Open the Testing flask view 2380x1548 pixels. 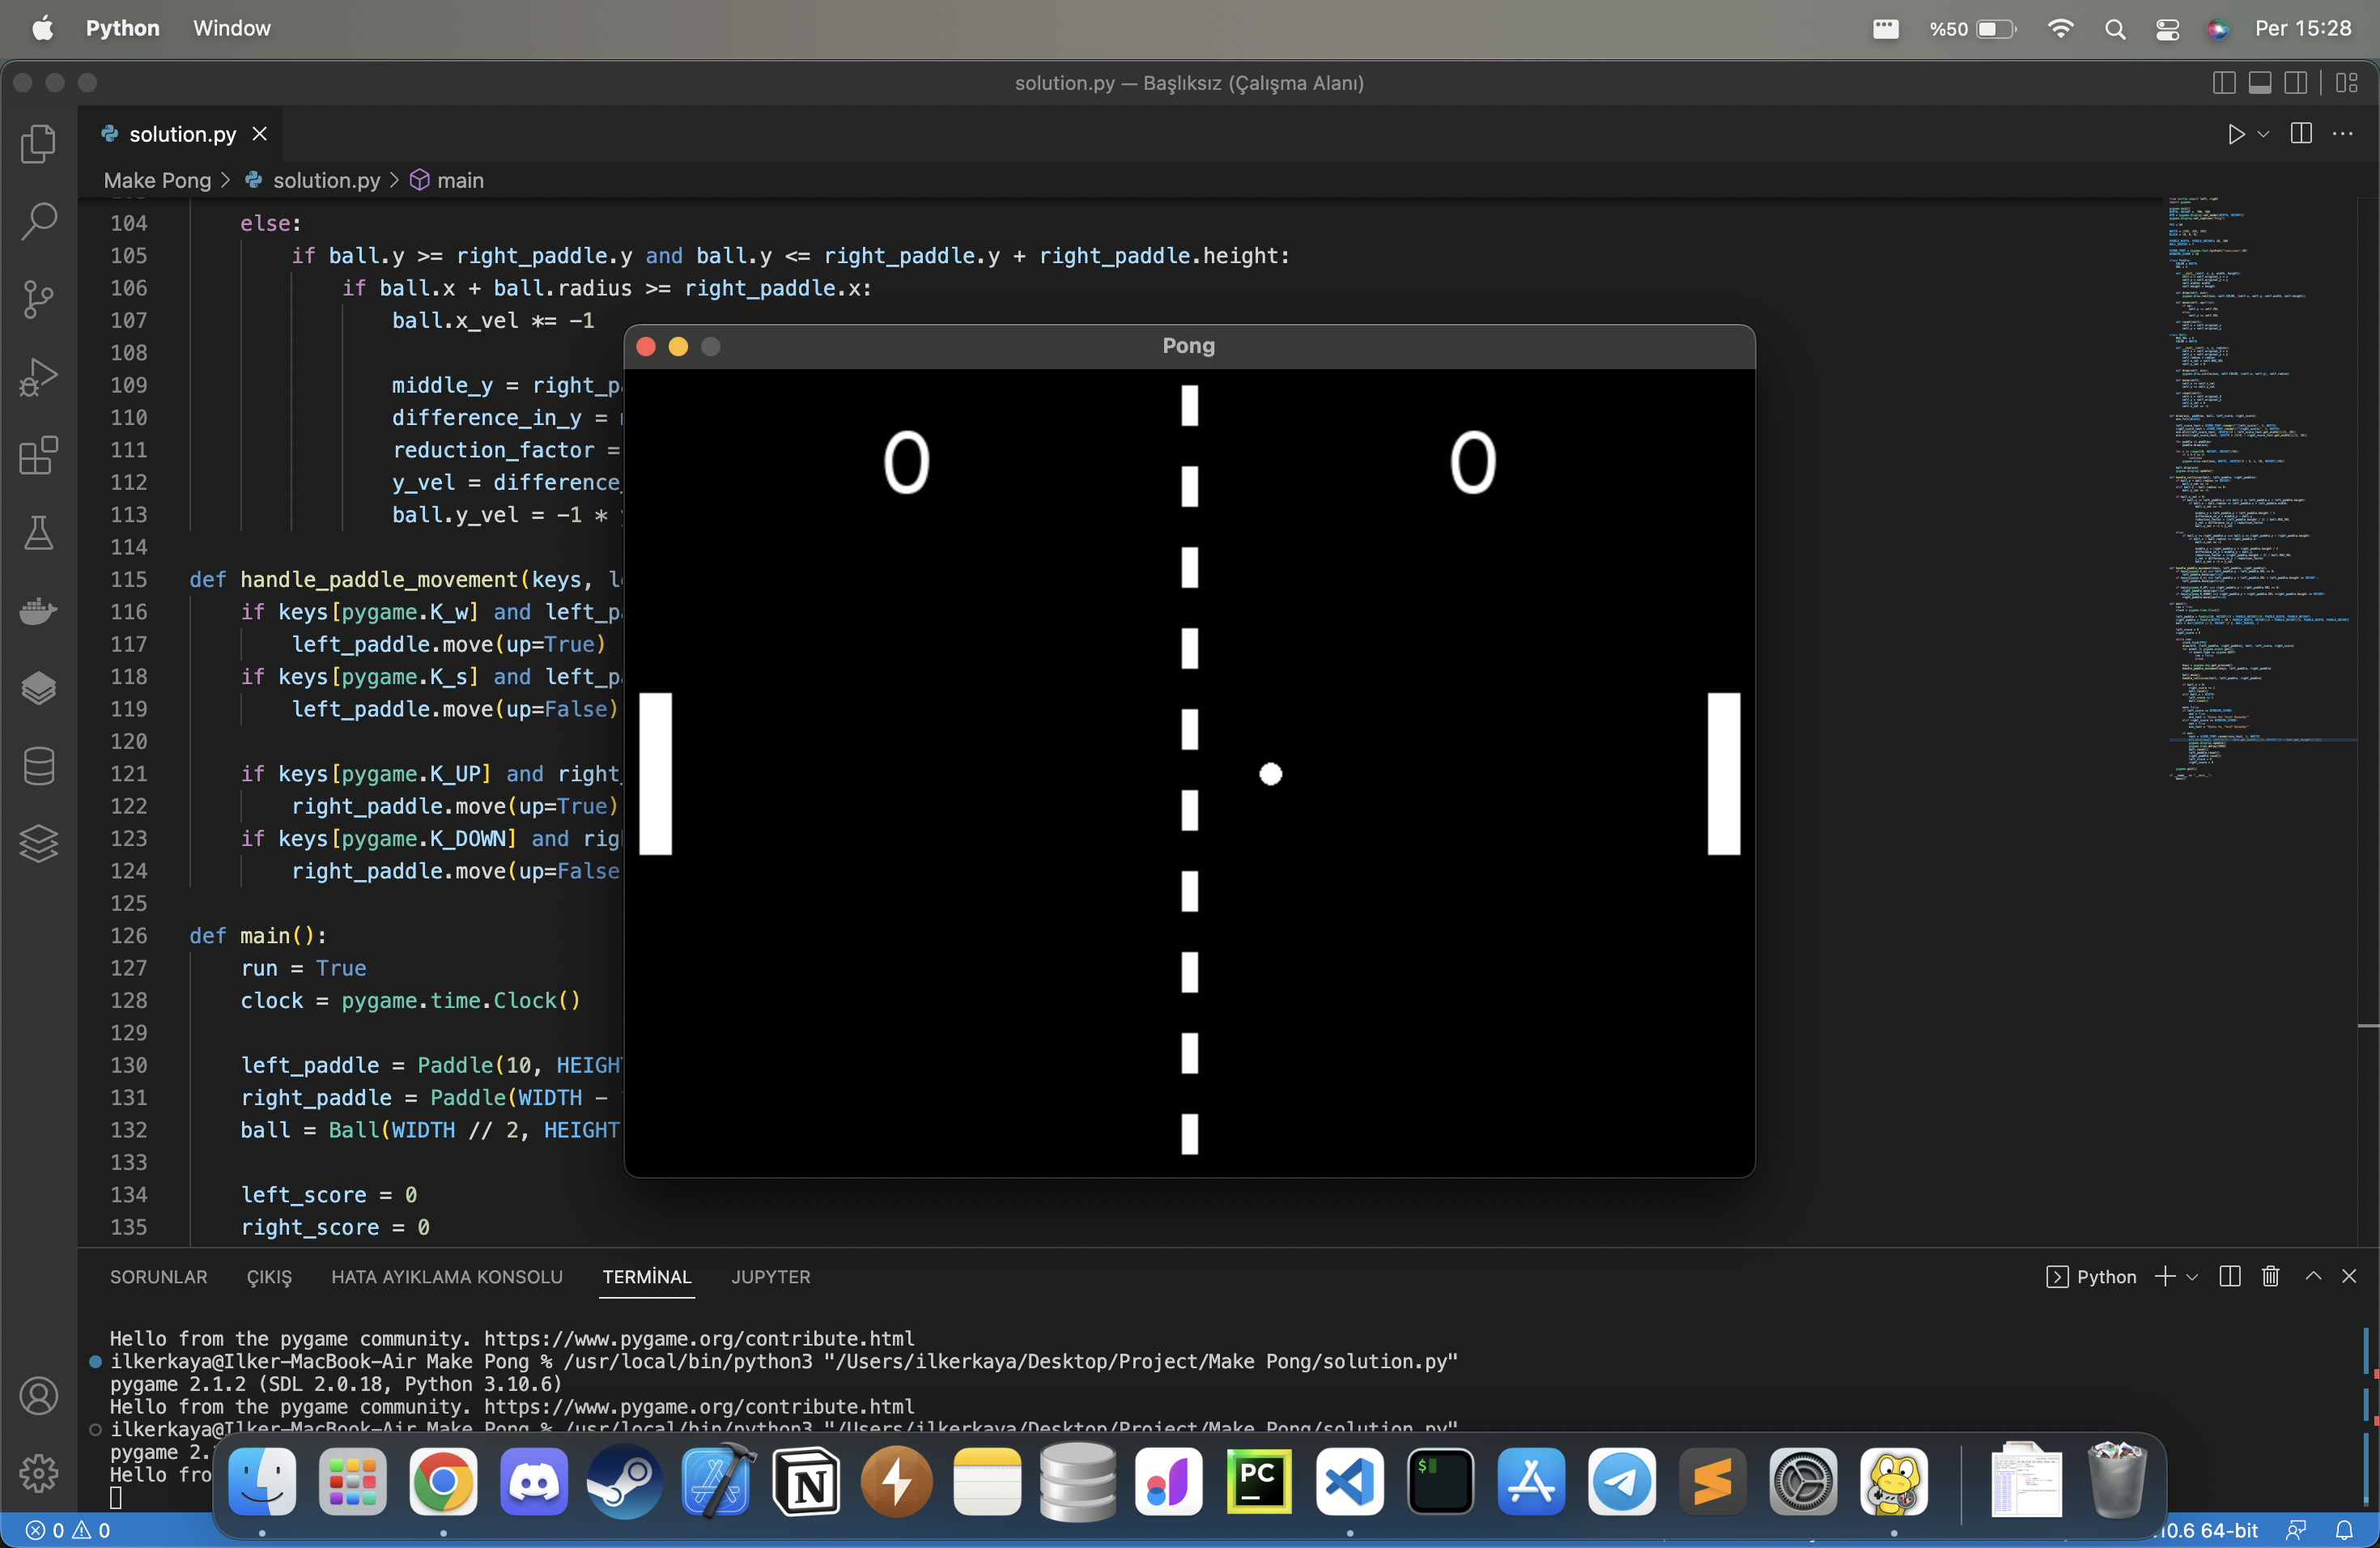tap(38, 533)
